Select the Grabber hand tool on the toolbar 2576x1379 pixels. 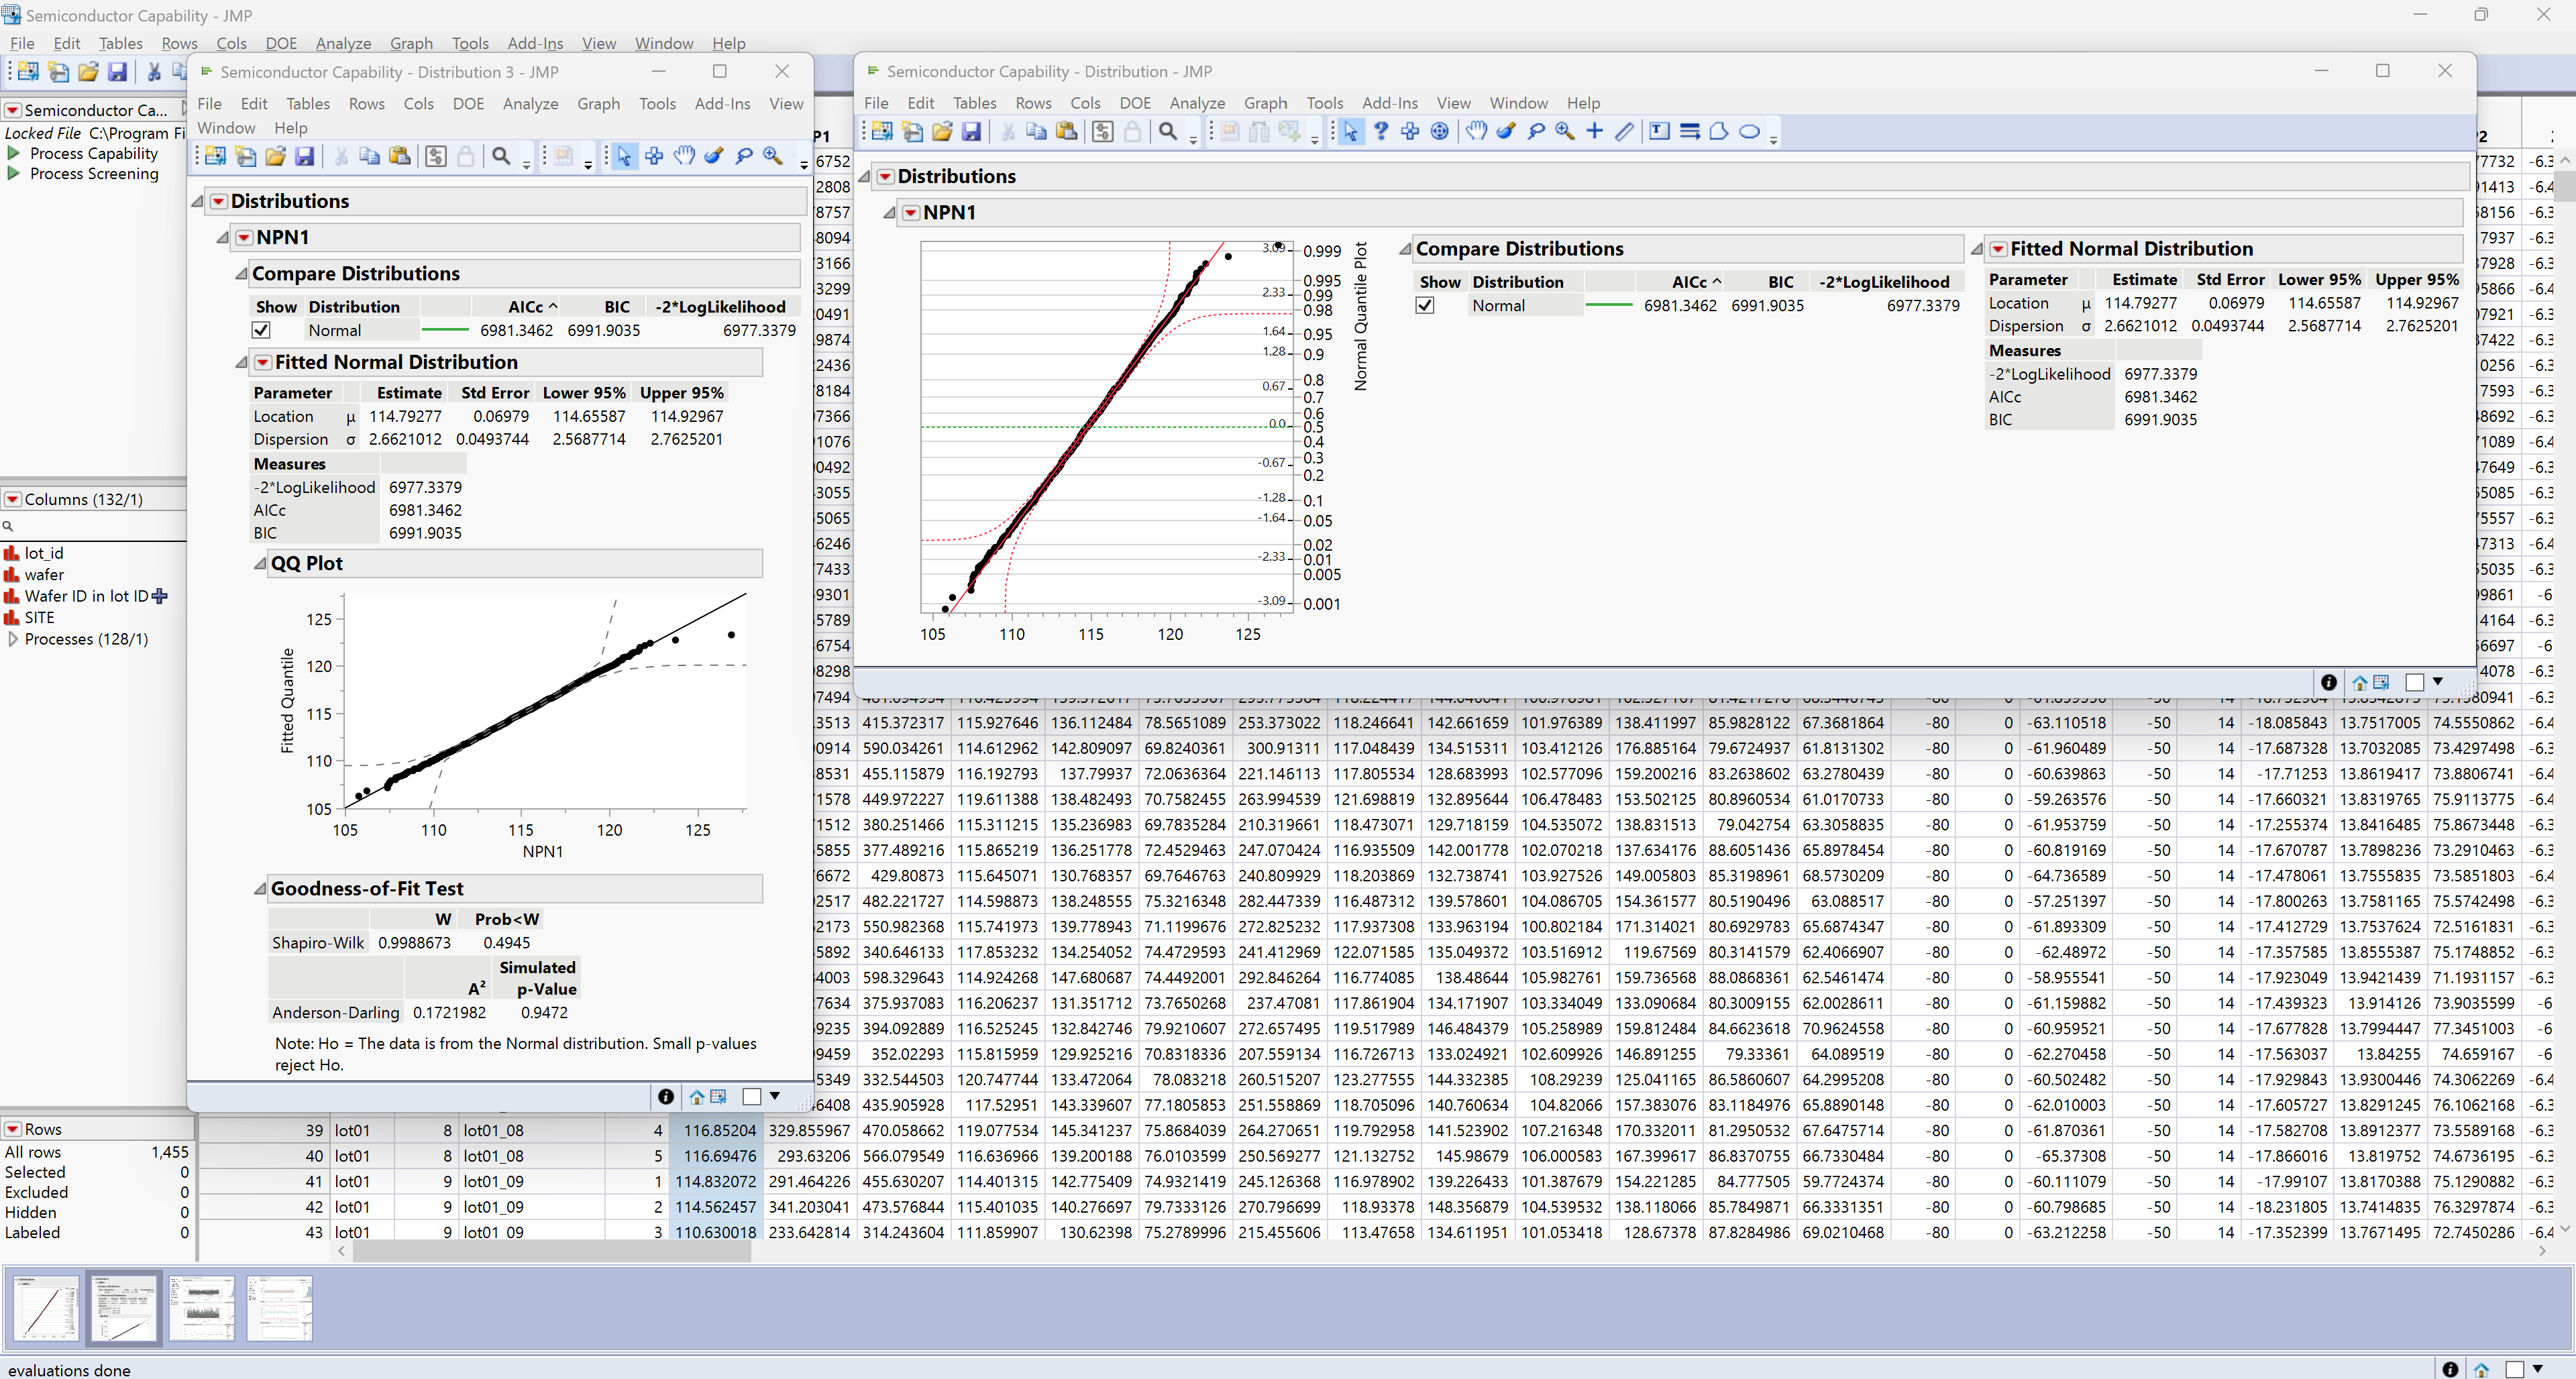coord(1476,131)
